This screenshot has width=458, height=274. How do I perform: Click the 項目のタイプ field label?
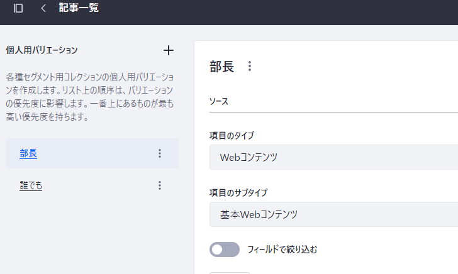point(232,135)
